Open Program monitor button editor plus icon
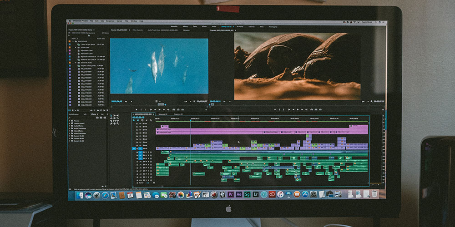Viewport: 455px width, 227px height. click(383, 110)
